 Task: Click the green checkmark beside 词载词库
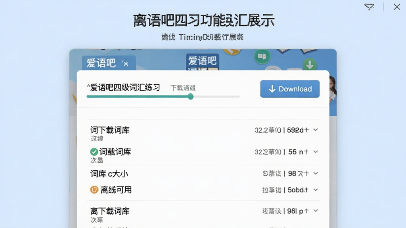[94, 152]
